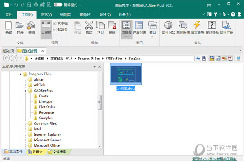The image size is (244, 162).
Task: Collapse the ribbon with the up chevron
Action: 204,14
